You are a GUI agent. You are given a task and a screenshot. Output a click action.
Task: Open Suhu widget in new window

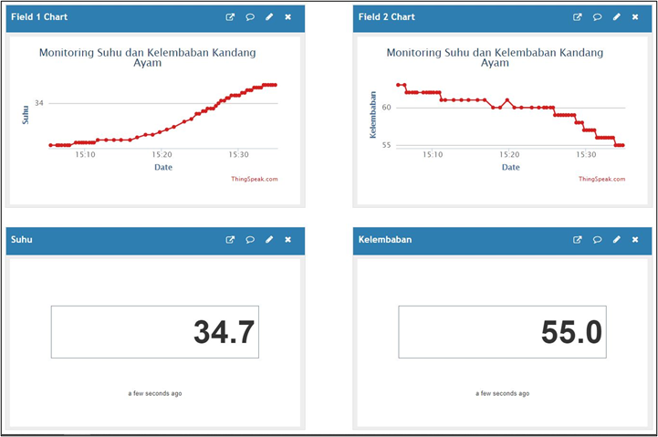point(230,240)
